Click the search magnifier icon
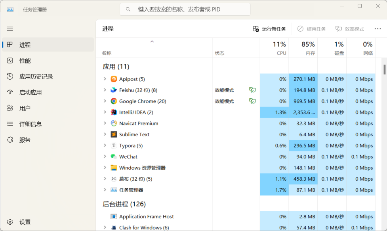387x231 pixels. point(128,10)
